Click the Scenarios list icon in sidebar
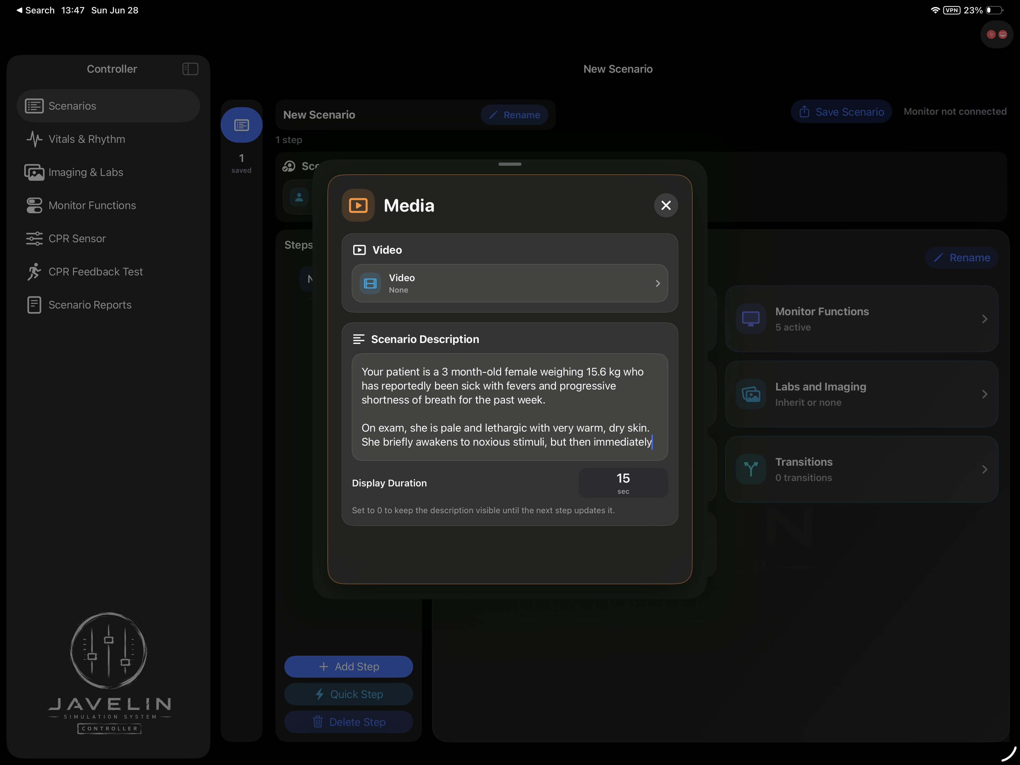Image resolution: width=1020 pixels, height=765 pixels. tap(34, 106)
